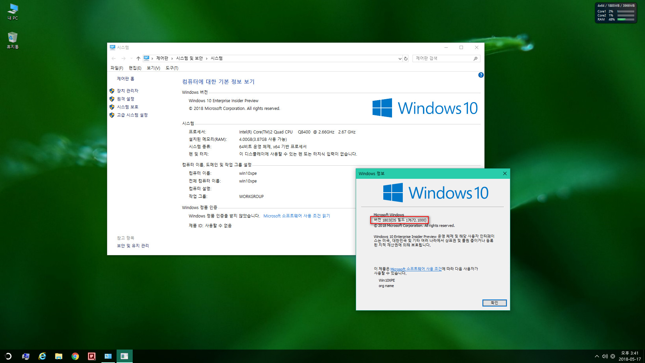Open the 파일(F) menu

click(x=117, y=68)
